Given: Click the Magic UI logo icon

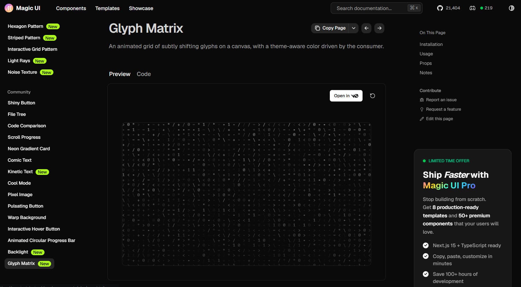Looking at the screenshot, I should click(9, 8).
